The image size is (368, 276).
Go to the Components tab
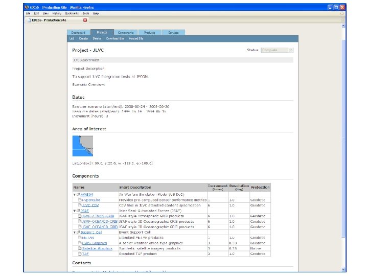(x=126, y=32)
